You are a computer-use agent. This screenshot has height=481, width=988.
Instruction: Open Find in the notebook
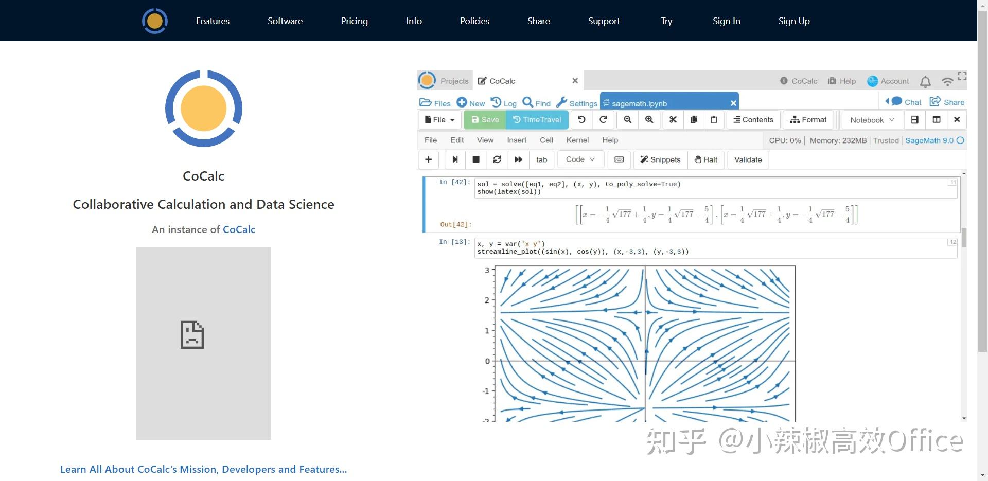536,102
